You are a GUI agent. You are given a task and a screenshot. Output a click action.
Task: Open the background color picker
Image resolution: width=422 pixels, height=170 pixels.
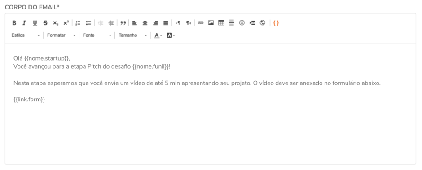point(171,35)
